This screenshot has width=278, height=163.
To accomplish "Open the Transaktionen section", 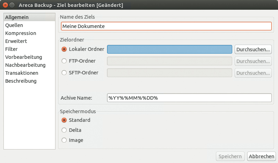I will coord(21,73).
